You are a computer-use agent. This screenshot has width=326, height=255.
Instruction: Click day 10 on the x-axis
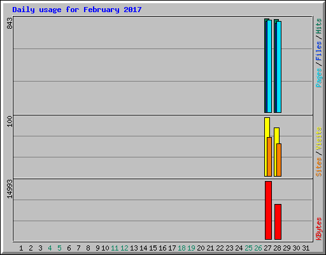pos(105,248)
